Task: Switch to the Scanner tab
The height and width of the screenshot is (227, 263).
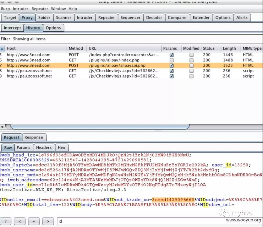Action: pos(63,18)
